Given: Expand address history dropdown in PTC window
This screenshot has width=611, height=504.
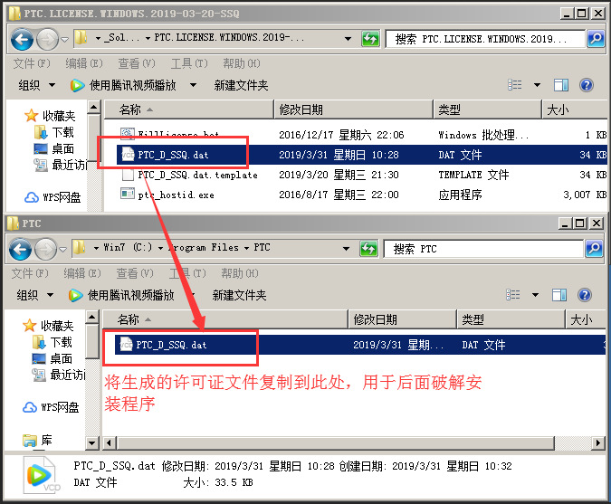Looking at the screenshot, I should point(346,249).
